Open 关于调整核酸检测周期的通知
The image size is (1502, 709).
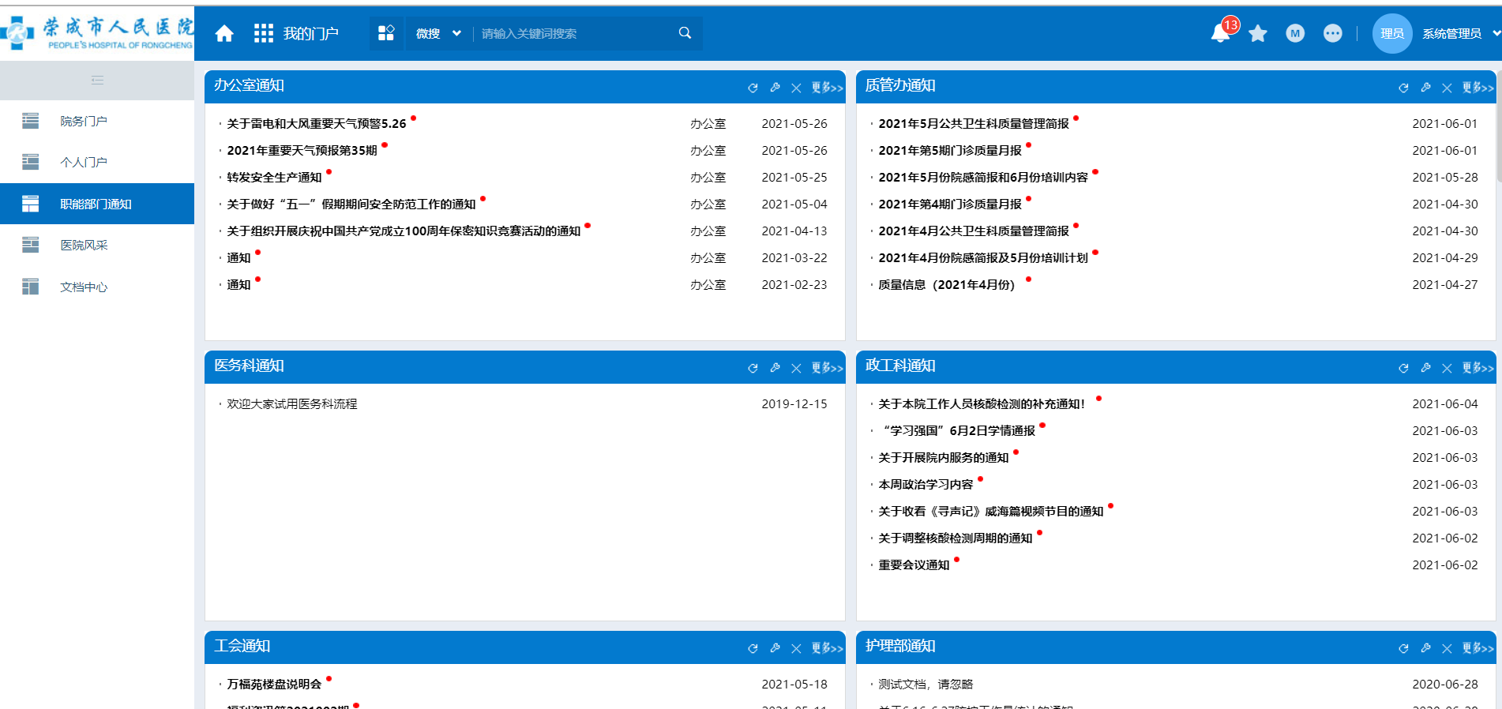956,538
